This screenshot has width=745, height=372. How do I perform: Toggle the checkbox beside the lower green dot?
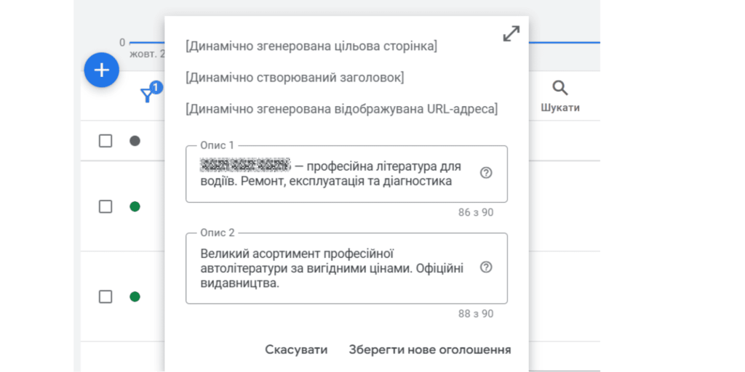tap(105, 296)
